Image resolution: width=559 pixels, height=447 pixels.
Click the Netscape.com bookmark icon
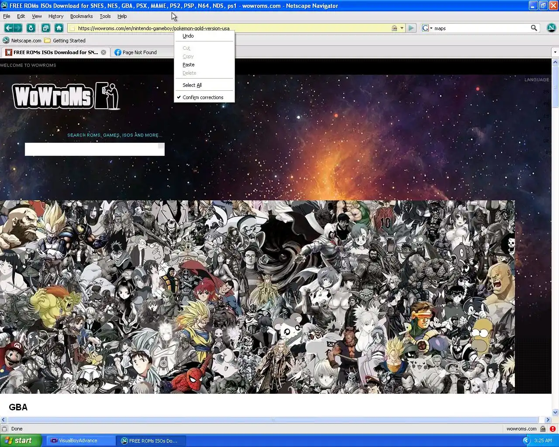tap(6, 40)
